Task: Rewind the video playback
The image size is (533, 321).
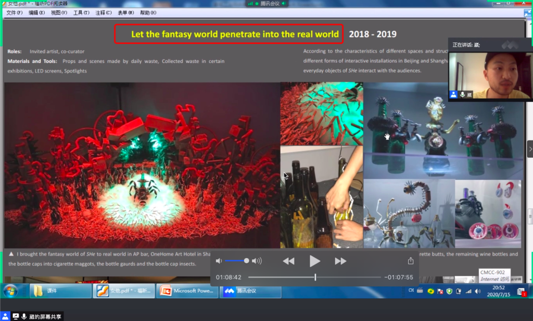Action: (288, 261)
